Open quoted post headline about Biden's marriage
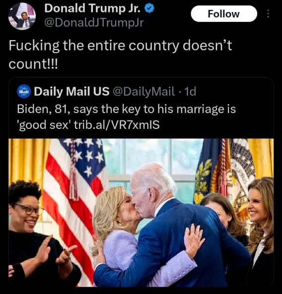282x294 pixels. point(126,117)
